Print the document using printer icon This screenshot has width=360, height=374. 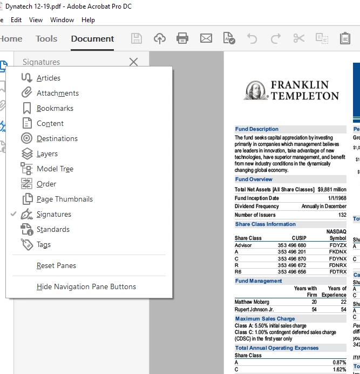coord(182,38)
